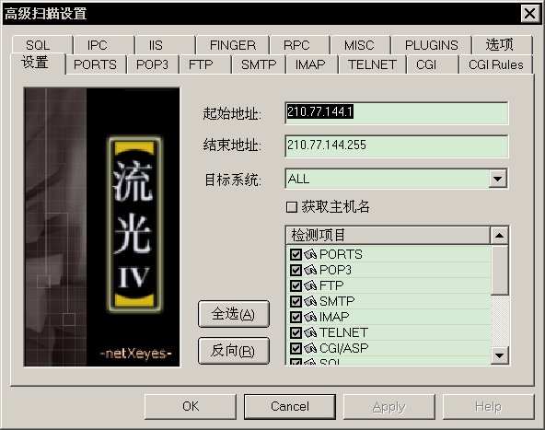Switch to the RPC tab
This screenshot has width=545, height=430.
(x=300, y=45)
